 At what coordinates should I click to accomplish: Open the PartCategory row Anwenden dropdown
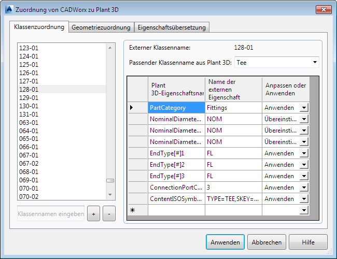pos(304,108)
